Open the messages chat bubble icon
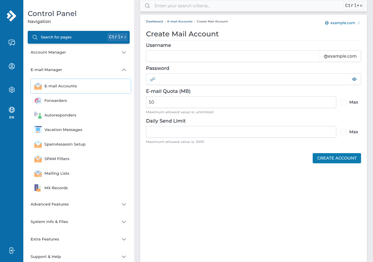 (12, 43)
